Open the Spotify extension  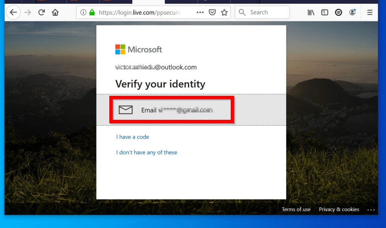(x=339, y=12)
